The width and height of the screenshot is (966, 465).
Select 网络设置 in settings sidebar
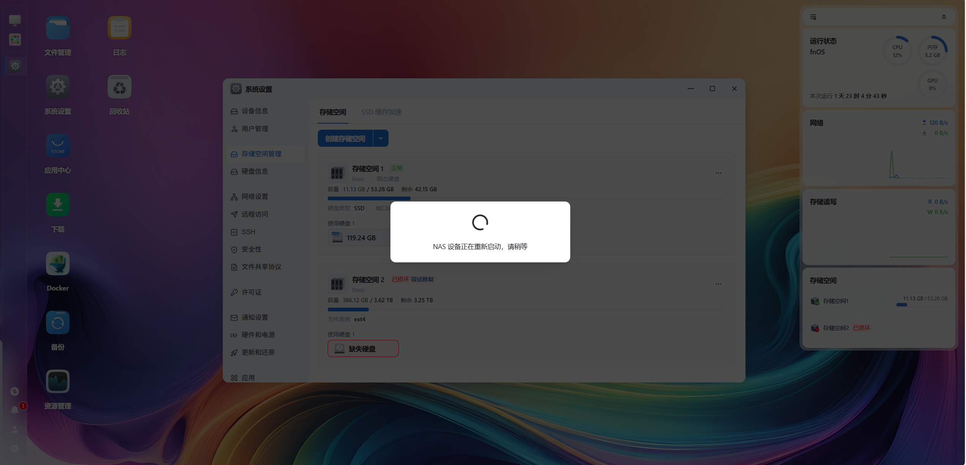pos(254,197)
